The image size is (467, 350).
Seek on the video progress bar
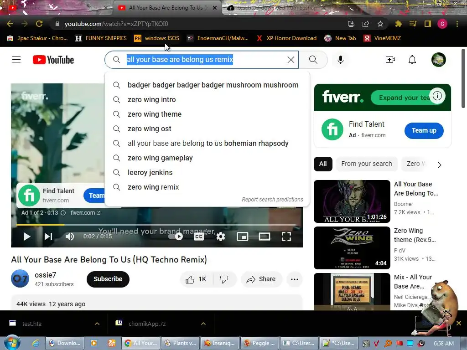(x=157, y=225)
